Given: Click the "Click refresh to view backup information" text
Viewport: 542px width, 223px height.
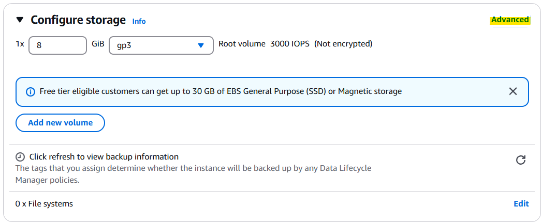Looking at the screenshot, I should pyautogui.click(x=104, y=157).
